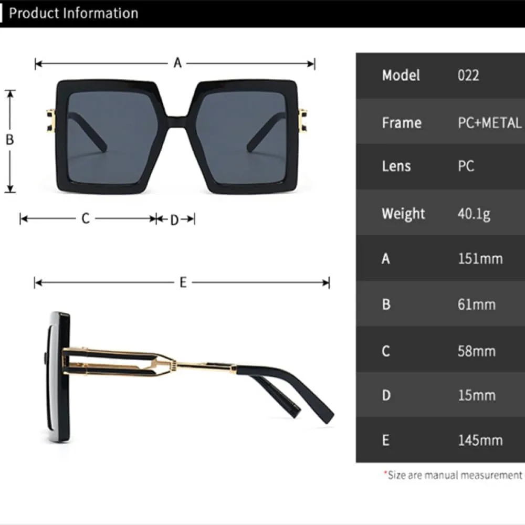Viewport: 525px width, 525px height.
Task: Click the Frame PC+METAL value
Action: [x=489, y=123]
